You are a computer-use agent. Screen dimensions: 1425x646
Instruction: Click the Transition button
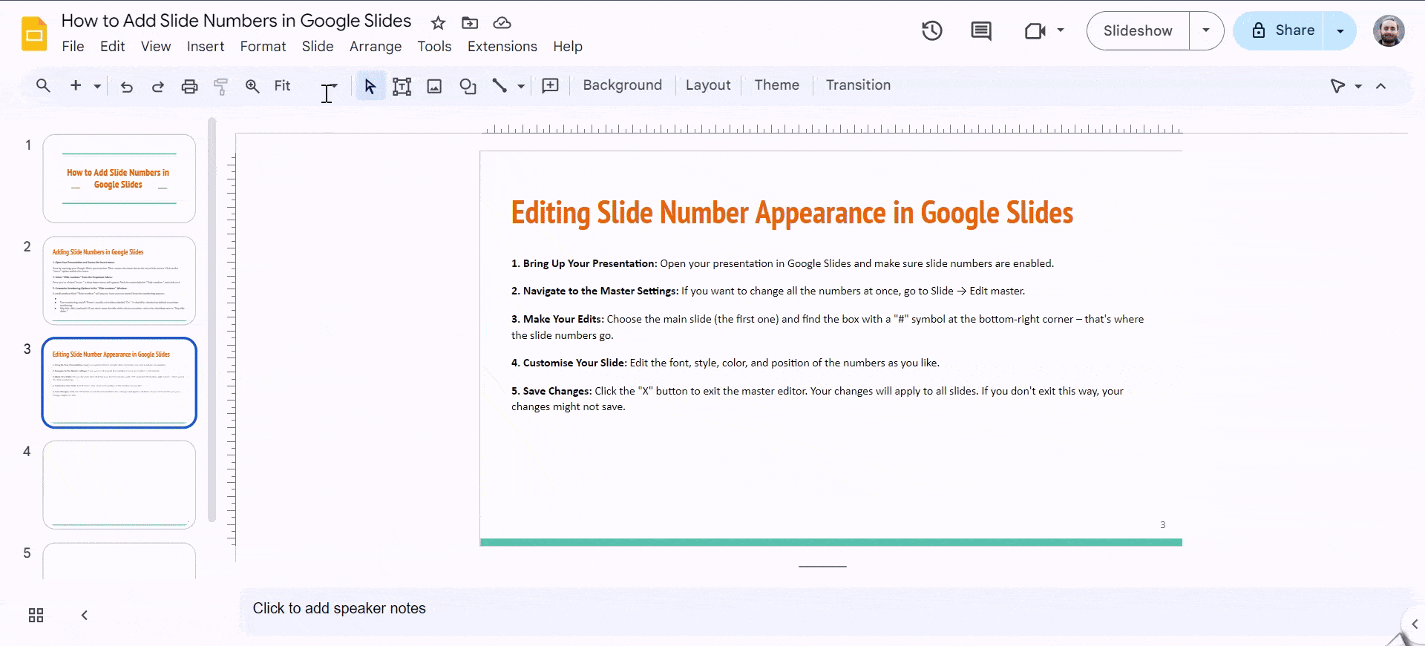tap(858, 85)
